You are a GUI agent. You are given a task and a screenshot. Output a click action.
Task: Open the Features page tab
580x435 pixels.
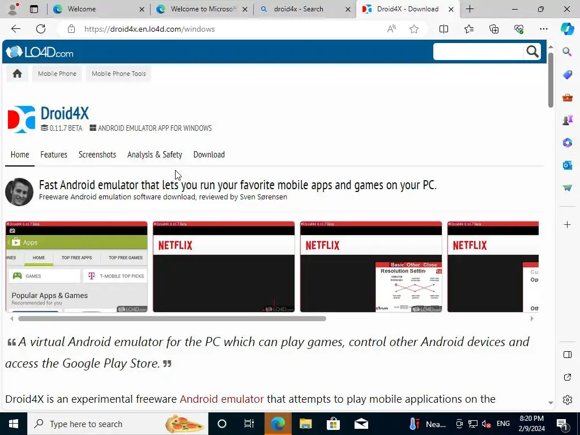click(54, 155)
